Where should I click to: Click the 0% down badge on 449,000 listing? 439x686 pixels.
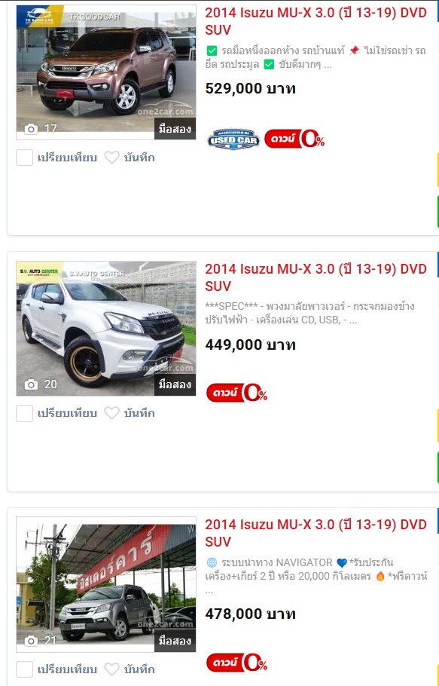(x=236, y=393)
